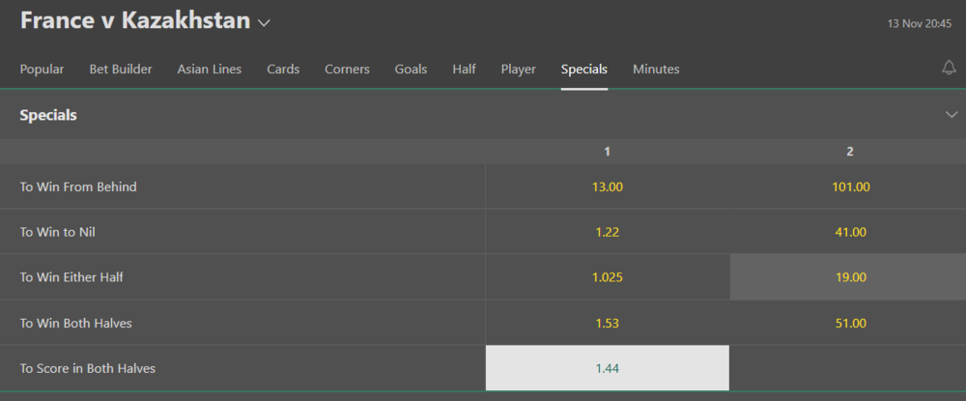966x401 pixels.
Task: Open the Bet Builder tab
Action: pos(121,70)
